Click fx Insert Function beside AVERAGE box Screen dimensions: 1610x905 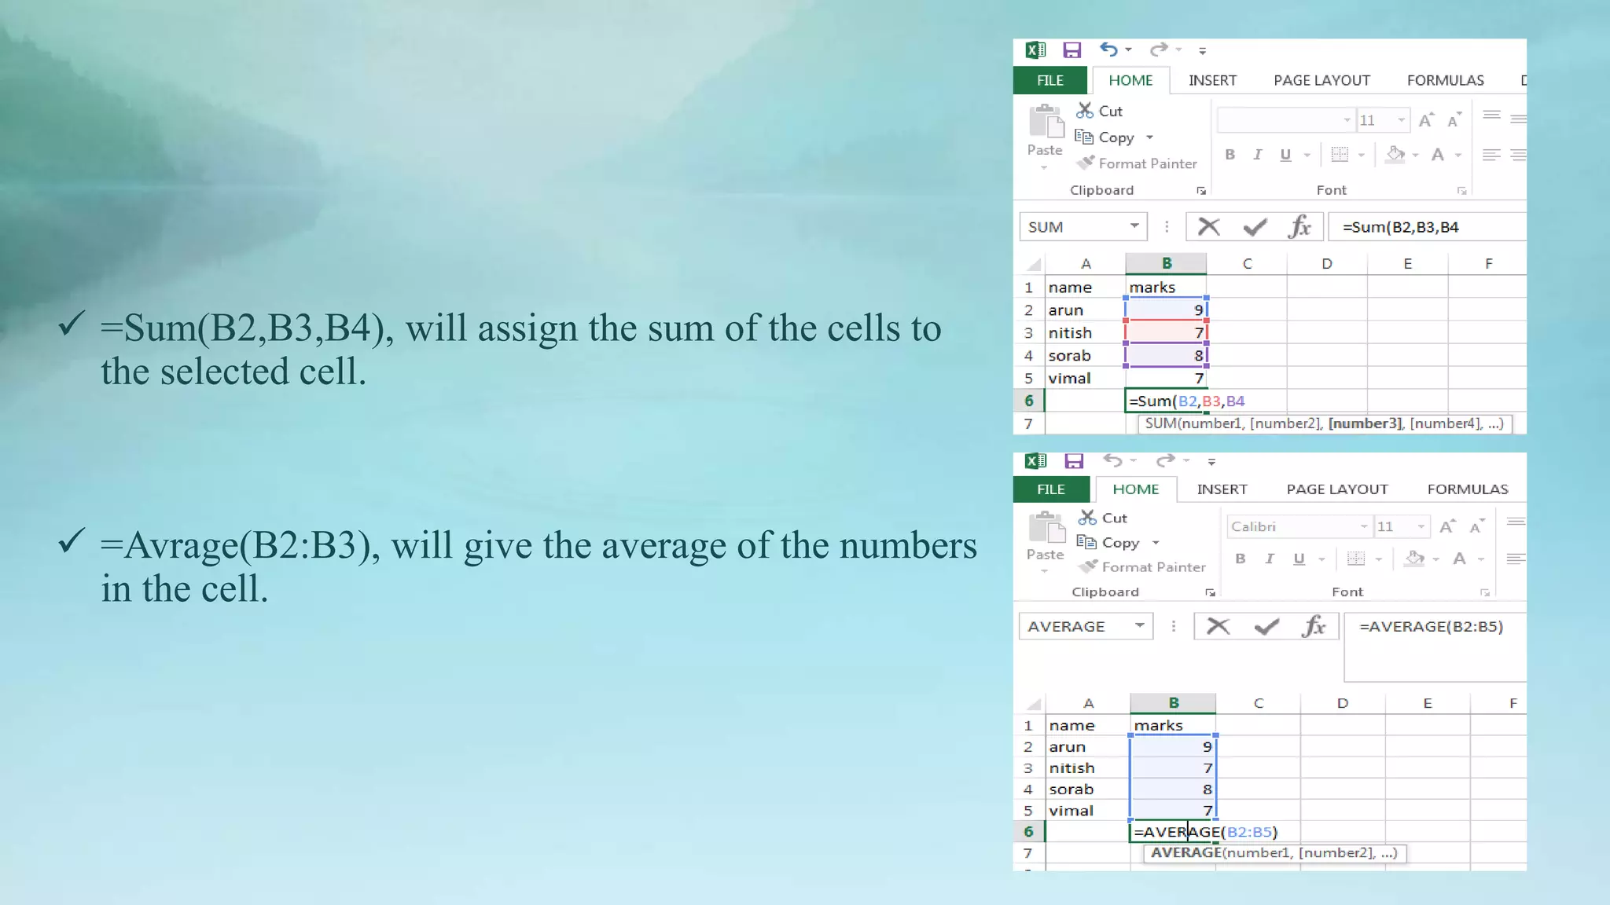(x=1314, y=626)
